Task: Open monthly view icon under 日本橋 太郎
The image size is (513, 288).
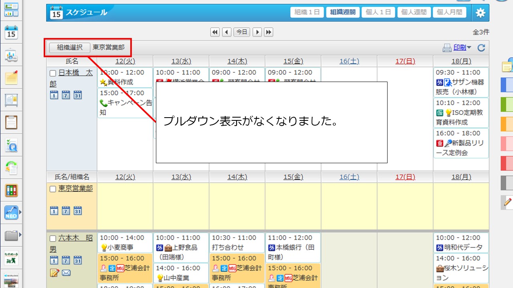Action: tap(78, 95)
